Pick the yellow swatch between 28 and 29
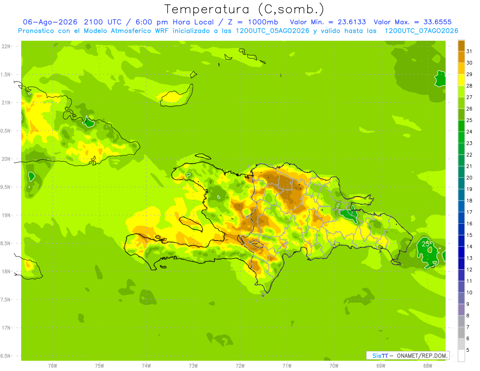Viewport: 480px width, 371px height. tap(461, 80)
